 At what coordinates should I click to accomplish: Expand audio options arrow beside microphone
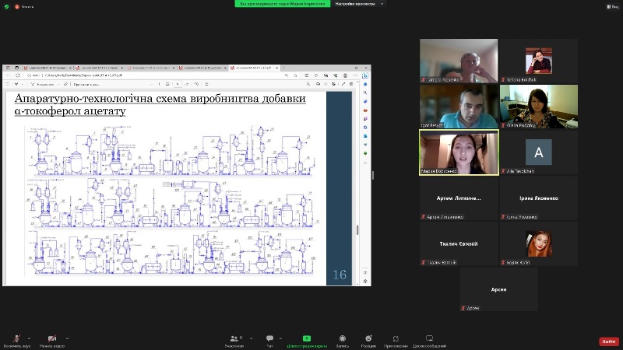point(29,338)
